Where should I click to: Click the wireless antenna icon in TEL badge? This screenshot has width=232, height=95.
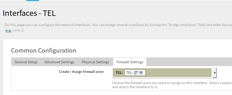pos(141,73)
